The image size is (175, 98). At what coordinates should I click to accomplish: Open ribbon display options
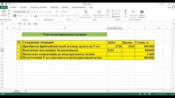[162, 4]
